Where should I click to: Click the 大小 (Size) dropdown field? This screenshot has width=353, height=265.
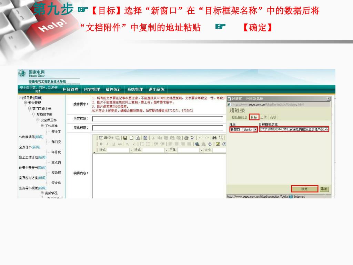[219, 150]
